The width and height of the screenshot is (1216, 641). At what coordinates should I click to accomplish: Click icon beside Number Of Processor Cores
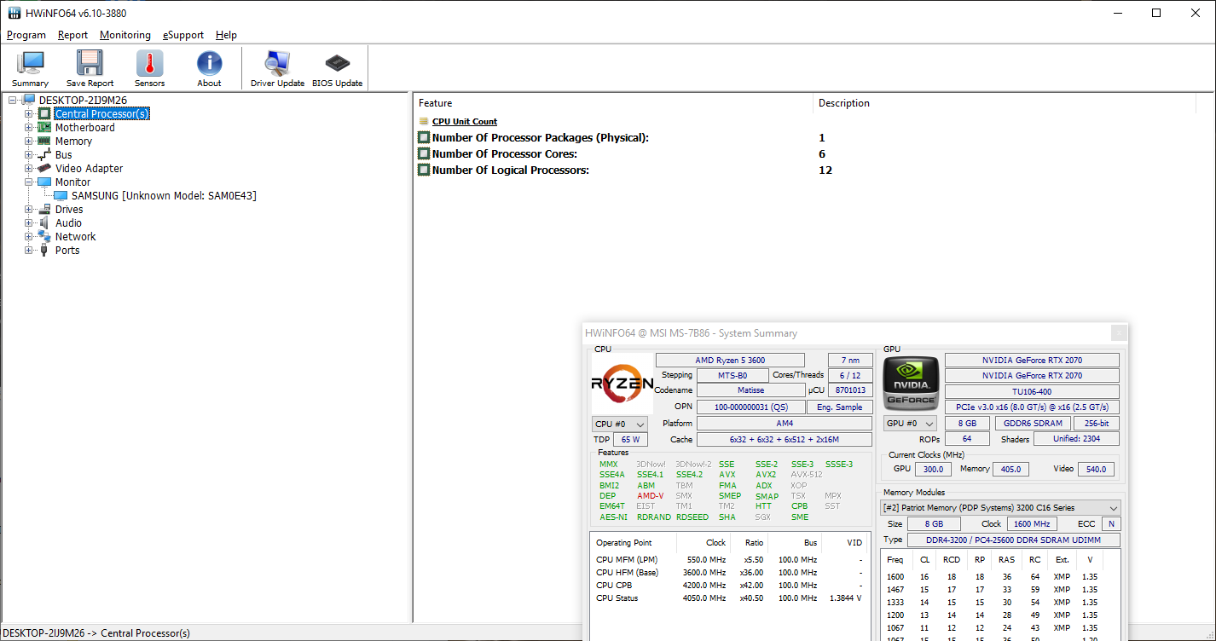424,154
